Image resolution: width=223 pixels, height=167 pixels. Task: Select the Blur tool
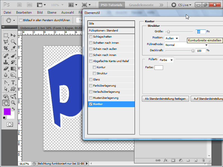(6, 75)
